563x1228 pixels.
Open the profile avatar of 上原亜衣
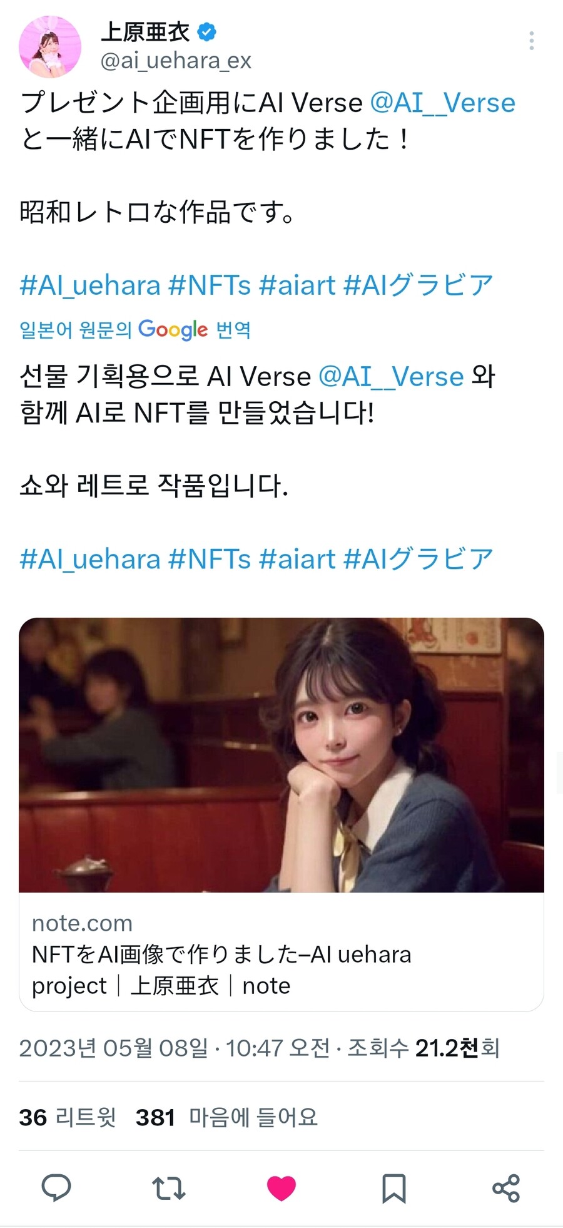pos(50,47)
